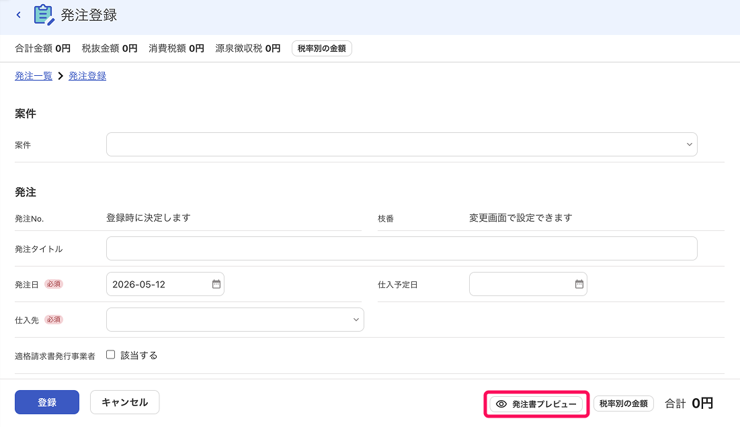
Task: Click the bottom 税率別の金額 button
Action: click(x=624, y=404)
